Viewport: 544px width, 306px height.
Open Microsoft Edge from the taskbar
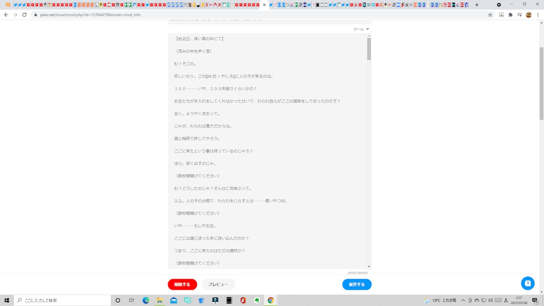146,300
